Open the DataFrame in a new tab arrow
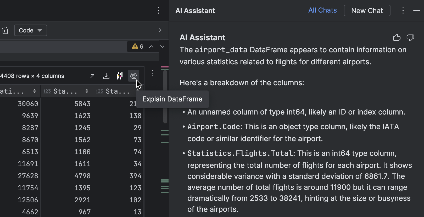Screen dimensions: 424x217 (92, 76)
